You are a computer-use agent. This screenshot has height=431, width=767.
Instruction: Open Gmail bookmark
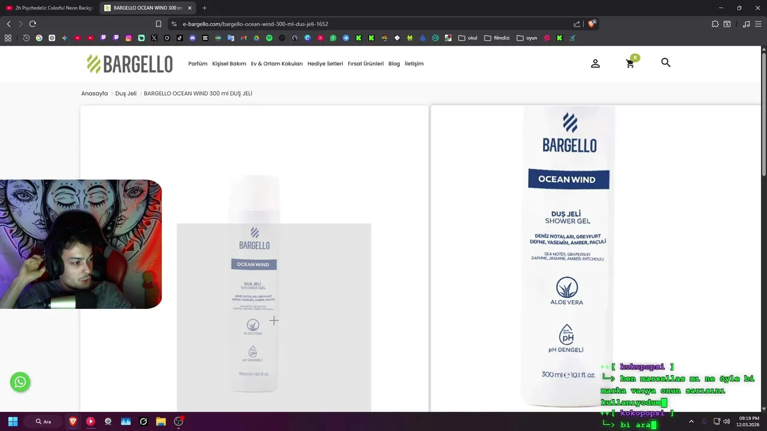coord(243,38)
